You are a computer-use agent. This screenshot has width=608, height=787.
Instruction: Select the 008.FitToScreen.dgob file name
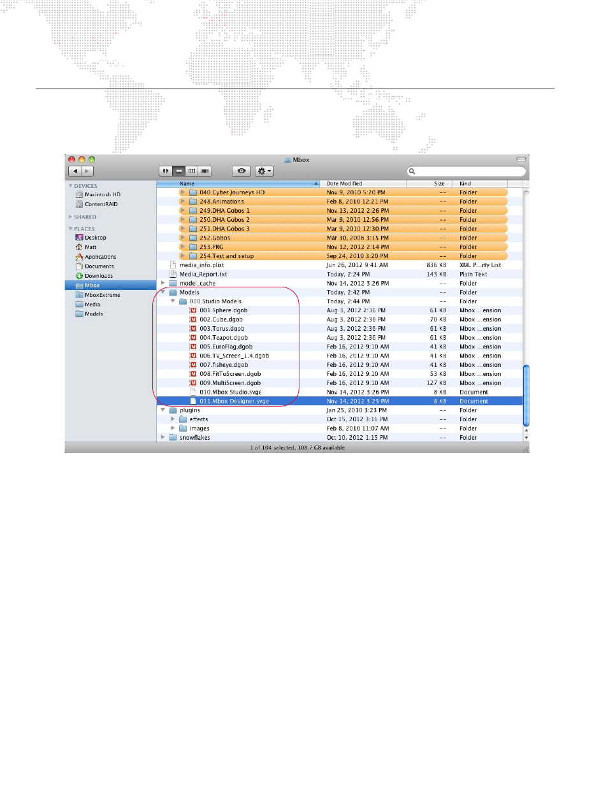coord(230,374)
